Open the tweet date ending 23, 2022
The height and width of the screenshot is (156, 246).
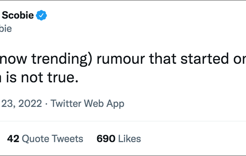coord(21,104)
